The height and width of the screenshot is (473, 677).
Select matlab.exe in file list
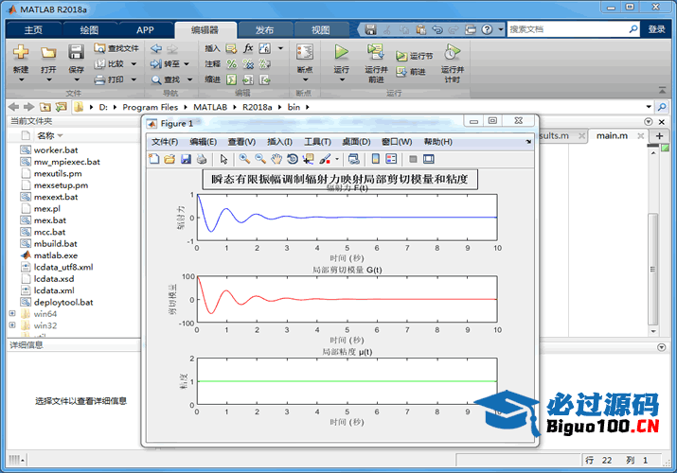click(56, 255)
